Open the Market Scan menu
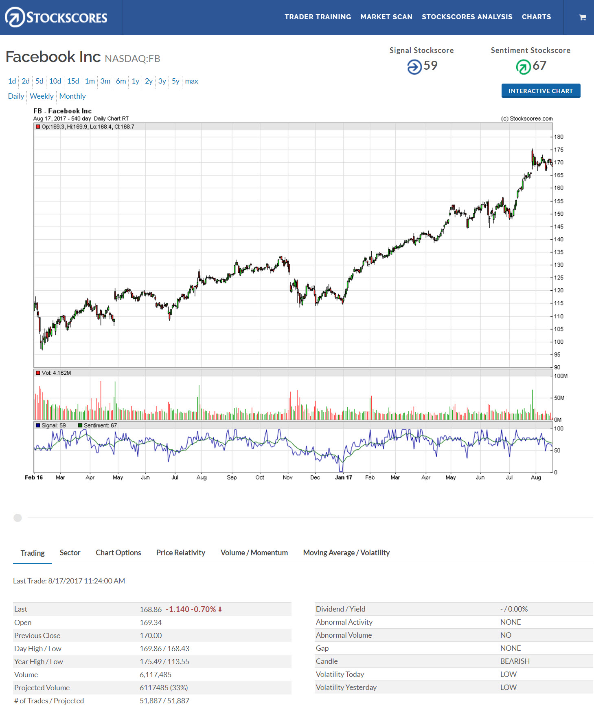594x707 pixels. tap(386, 17)
